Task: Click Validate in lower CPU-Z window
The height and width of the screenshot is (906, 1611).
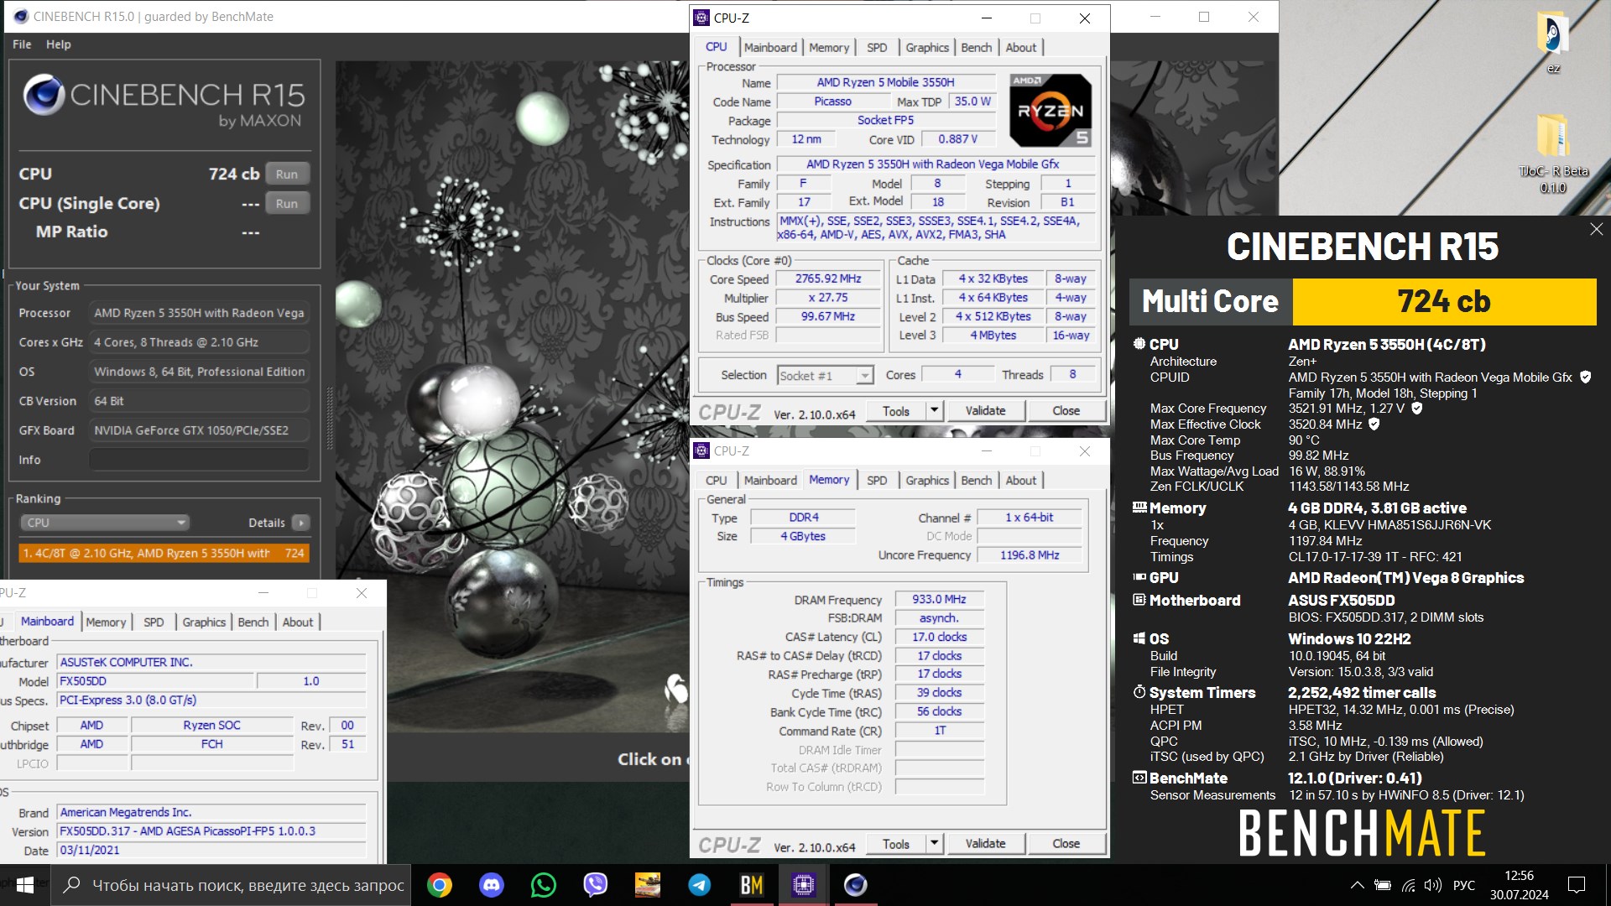Action: (x=985, y=844)
